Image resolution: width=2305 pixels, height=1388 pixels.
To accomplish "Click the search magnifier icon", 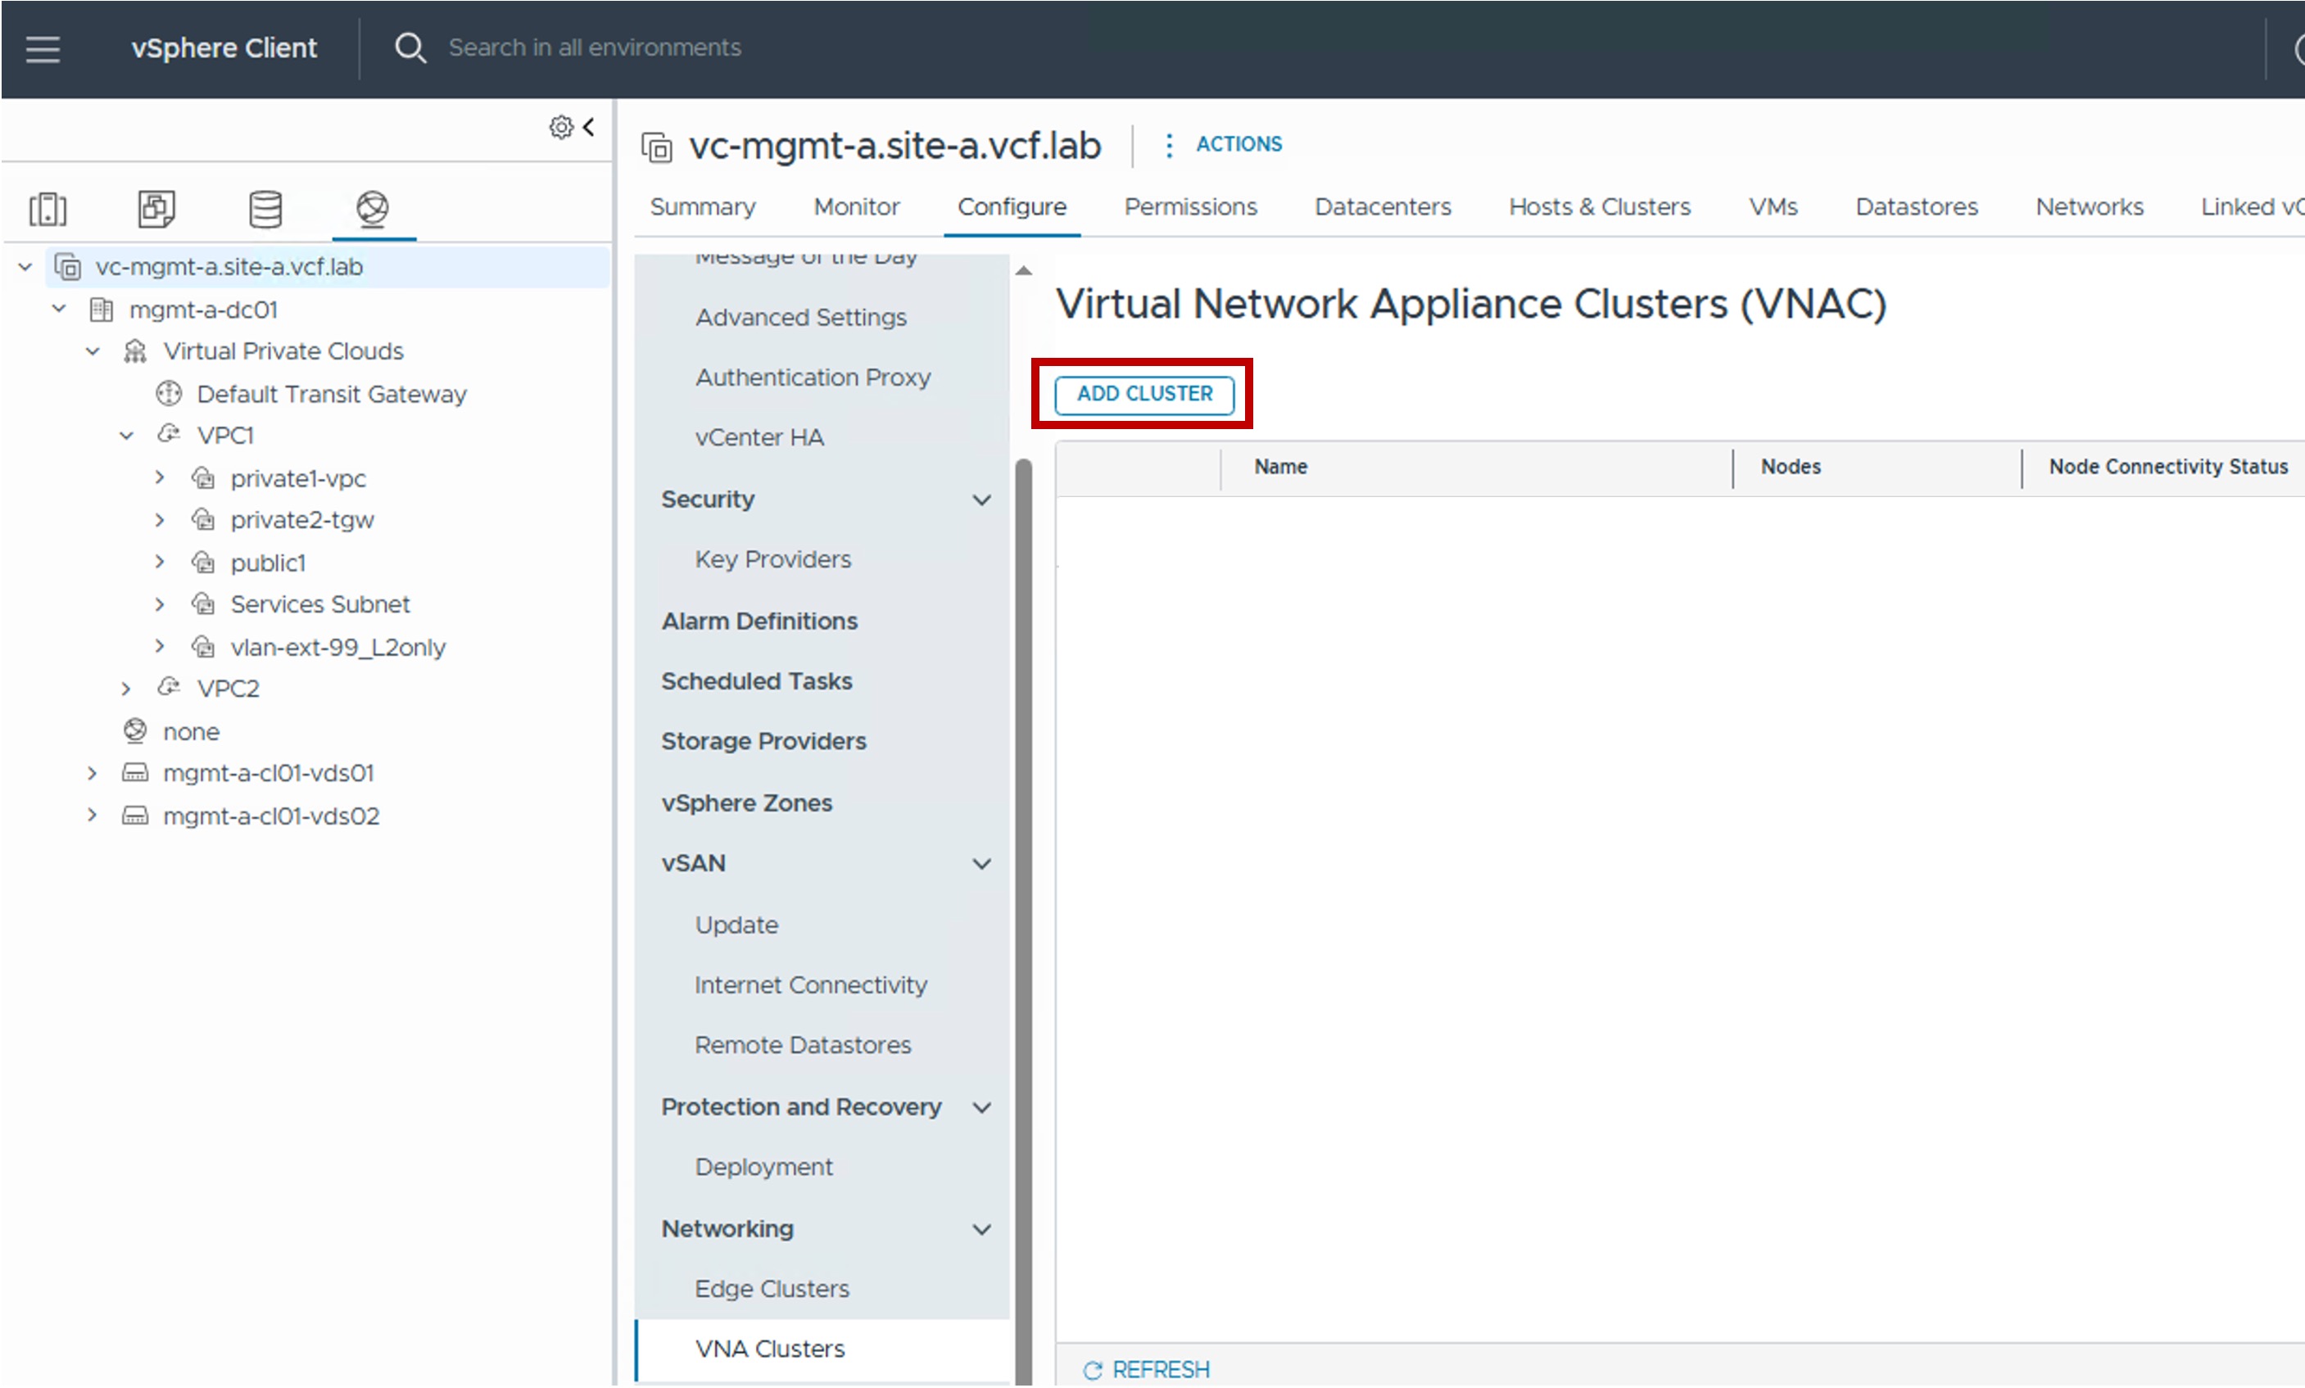I will [410, 47].
